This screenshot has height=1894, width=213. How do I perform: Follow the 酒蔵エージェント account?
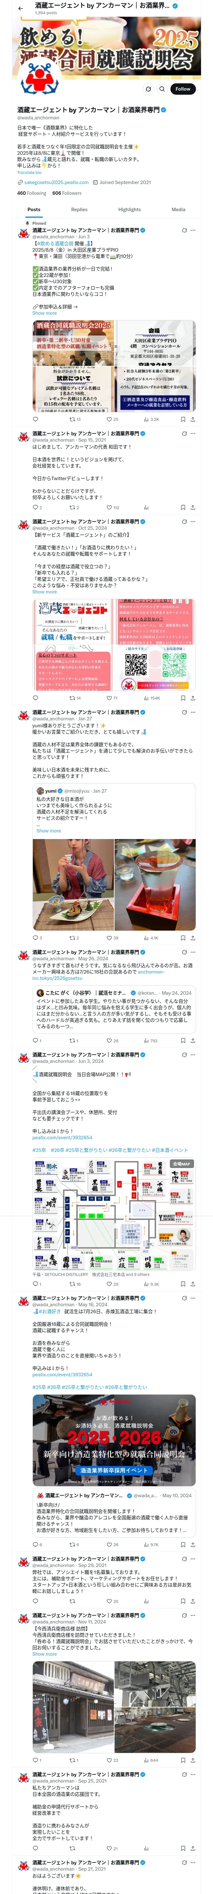[x=183, y=89]
